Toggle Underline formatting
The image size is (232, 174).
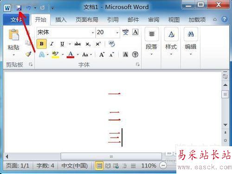click(x=62, y=44)
